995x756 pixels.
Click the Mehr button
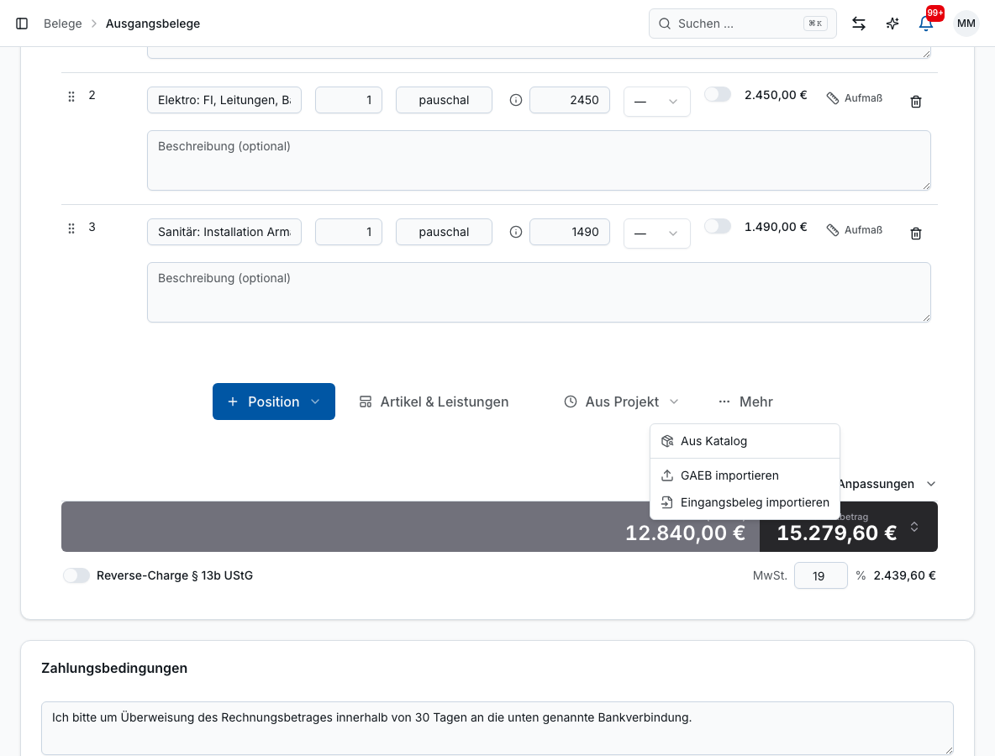(745, 402)
